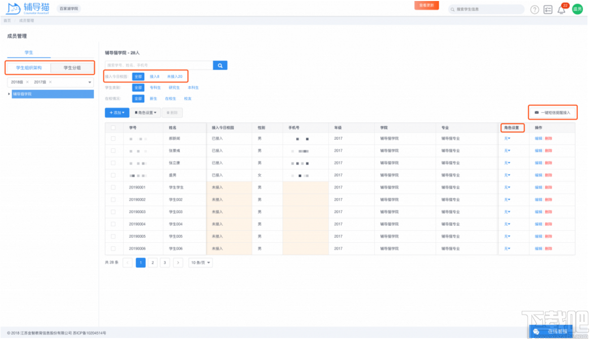Select the 学生组织架构 tab
Viewport: 590px width, 339px height.
[x=29, y=68]
